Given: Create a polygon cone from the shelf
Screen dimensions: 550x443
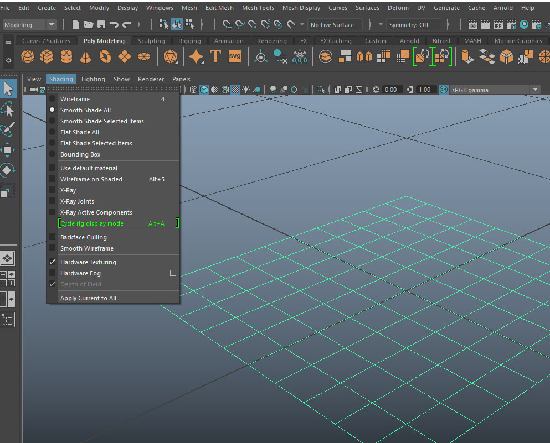Looking at the screenshot, I should point(86,56).
